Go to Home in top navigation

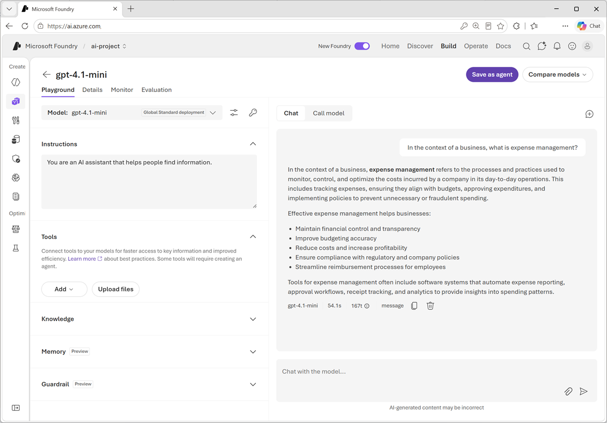391,46
